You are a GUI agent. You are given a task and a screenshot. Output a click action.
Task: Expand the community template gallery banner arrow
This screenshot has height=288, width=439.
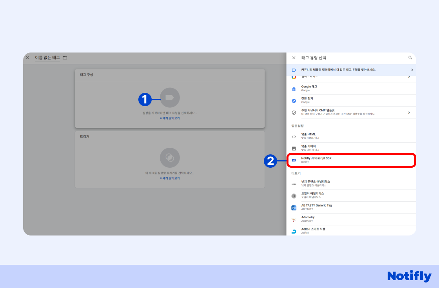412,70
